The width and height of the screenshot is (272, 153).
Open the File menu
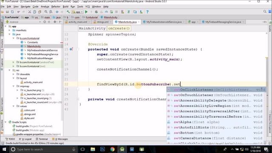3,7
